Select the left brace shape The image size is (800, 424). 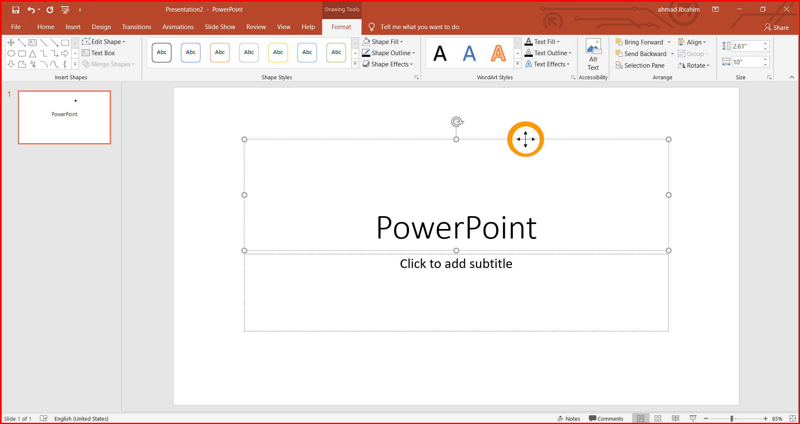(x=65, y=64)
